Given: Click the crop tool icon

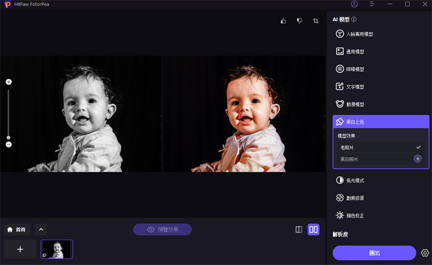Looking at the screenshot, I should [x=315, y=21].
